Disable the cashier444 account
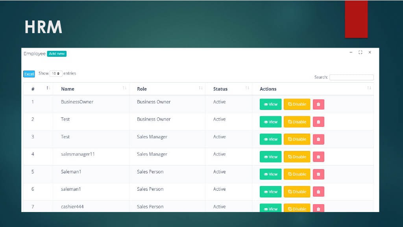The width and height of the screenshot is (403, 227). (x=297, y=209)
